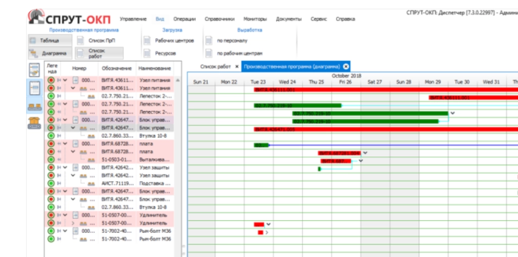The image size is (518, 257).
Task: Toggle red status indicator of first row
Action: (51, 80)
